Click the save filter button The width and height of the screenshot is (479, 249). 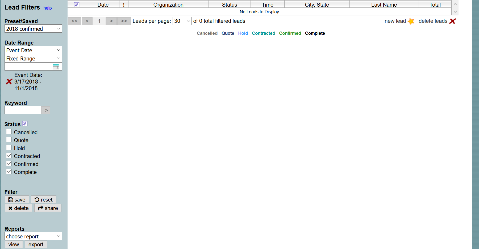pyautogui.click(x=17, y=200)
